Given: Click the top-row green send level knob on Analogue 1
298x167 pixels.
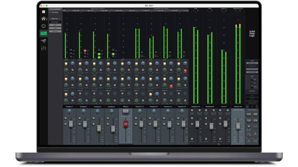Looking at the screenshot, I should [66, 70].
